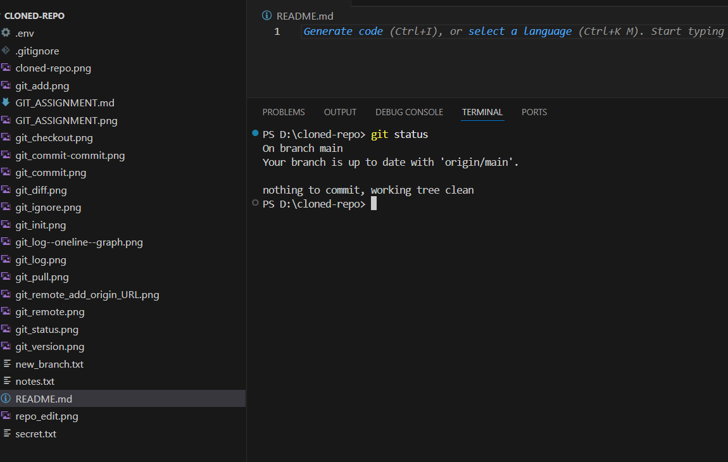Select new_branch.txt in the file tree
The image size is (728, 462).
pos(49,364)
